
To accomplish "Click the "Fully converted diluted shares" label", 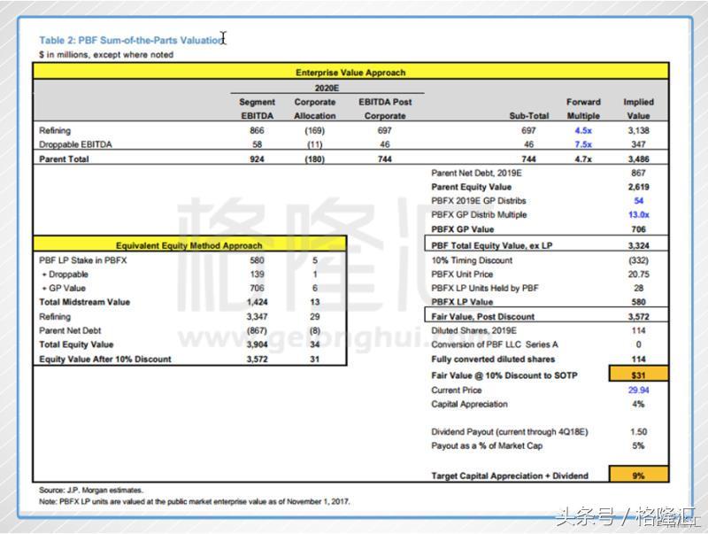I will 493,360.
